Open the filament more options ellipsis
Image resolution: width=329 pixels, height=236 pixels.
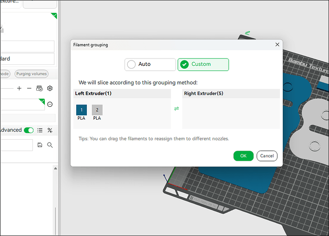point(50,104)
